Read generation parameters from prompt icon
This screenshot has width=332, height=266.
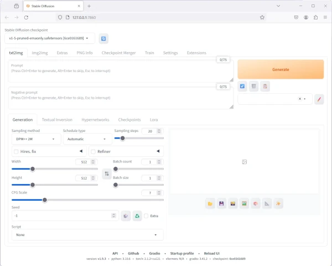point(242,86)
